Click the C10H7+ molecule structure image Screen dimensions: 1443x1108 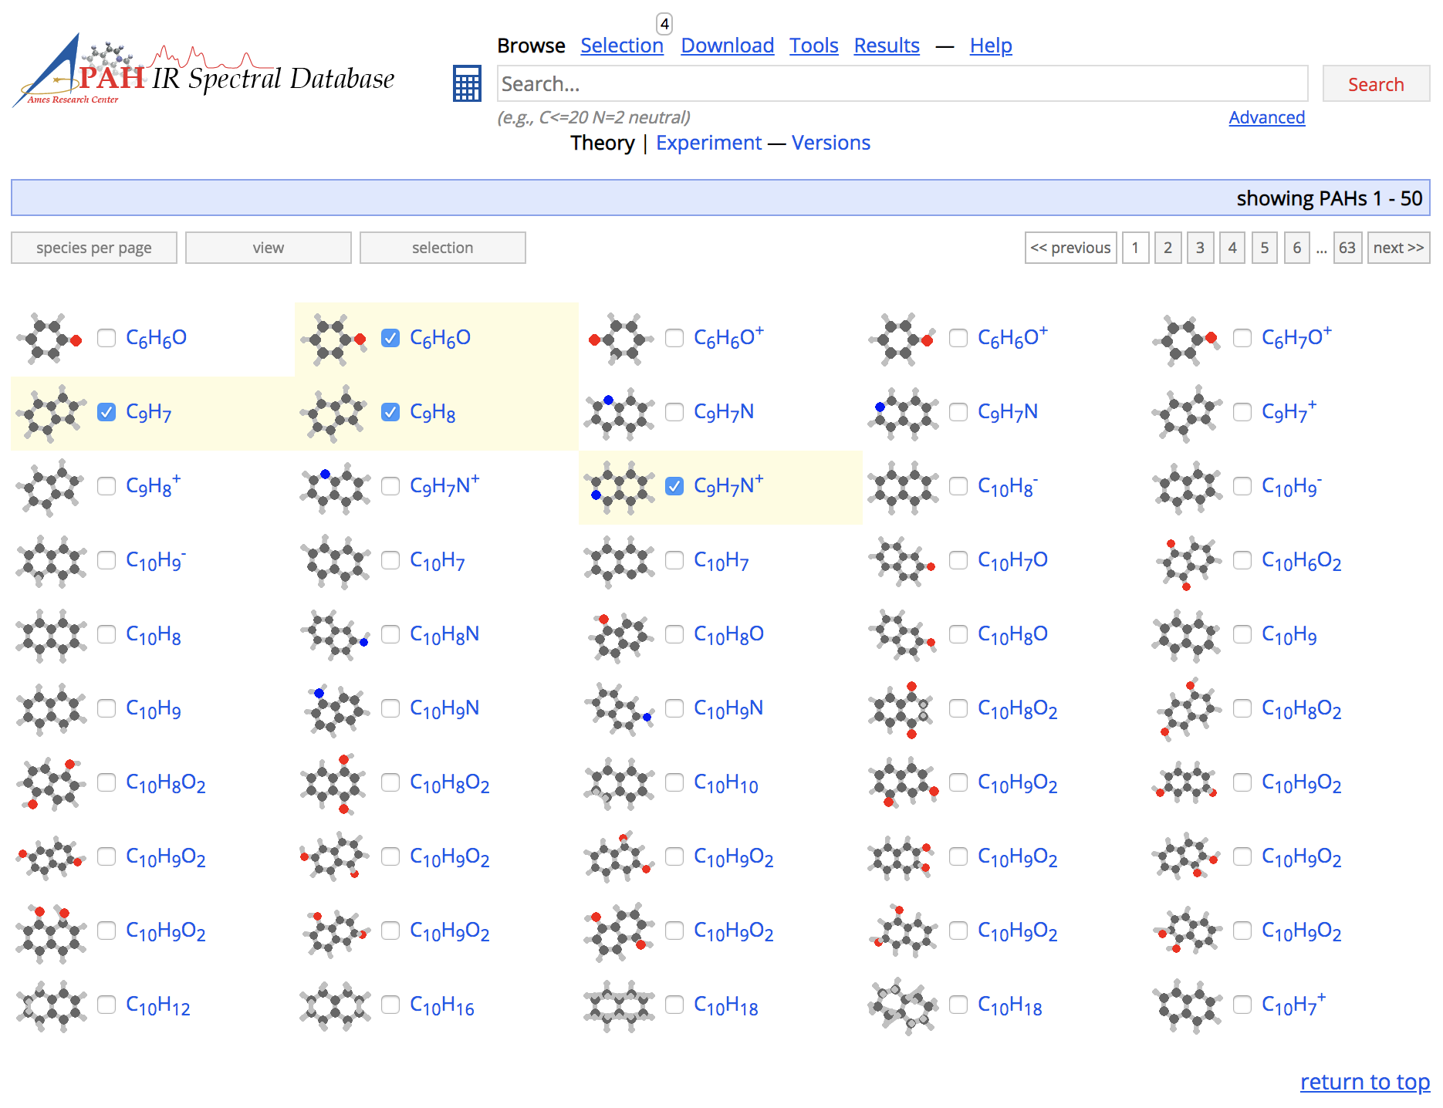coord(1187,1005)
